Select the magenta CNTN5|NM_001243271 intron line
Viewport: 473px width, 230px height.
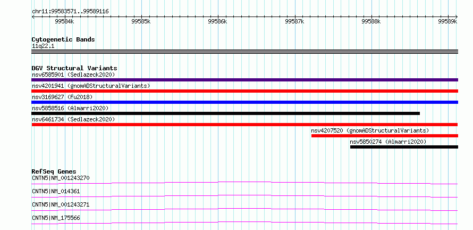244,209
